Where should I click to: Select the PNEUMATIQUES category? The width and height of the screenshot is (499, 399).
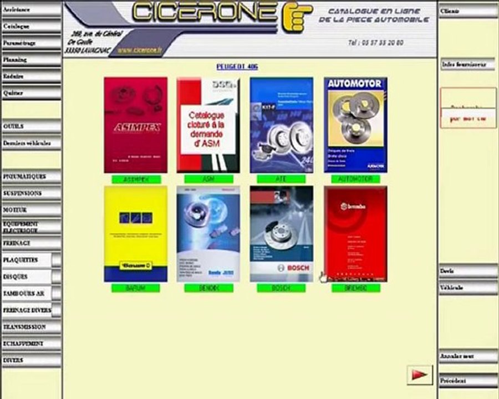31,177
